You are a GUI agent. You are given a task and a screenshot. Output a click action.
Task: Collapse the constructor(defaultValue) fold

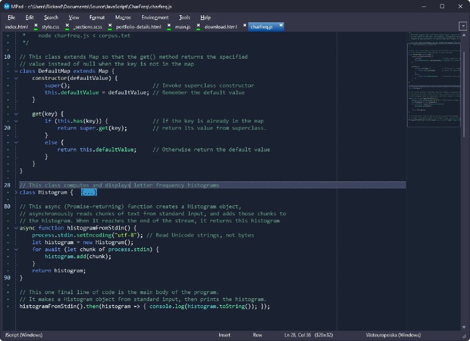point(16,78)
